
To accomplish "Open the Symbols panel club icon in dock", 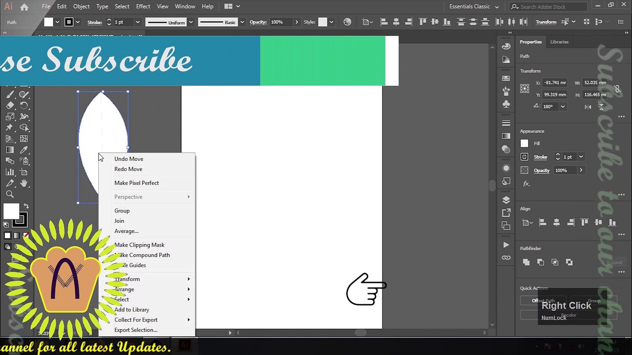I will coord(506,104).
